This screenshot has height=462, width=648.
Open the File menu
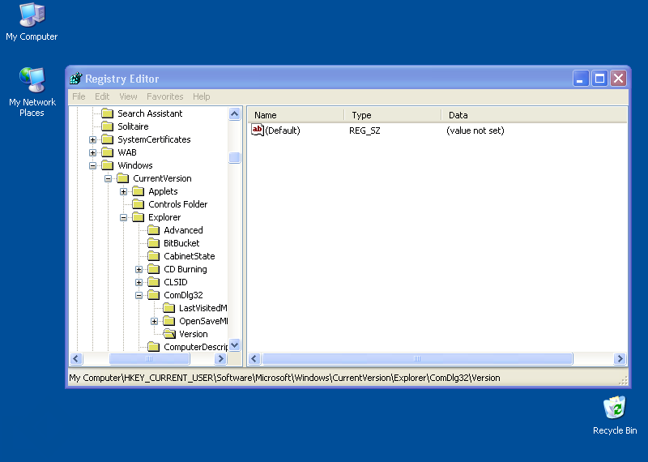coord(79,96)
